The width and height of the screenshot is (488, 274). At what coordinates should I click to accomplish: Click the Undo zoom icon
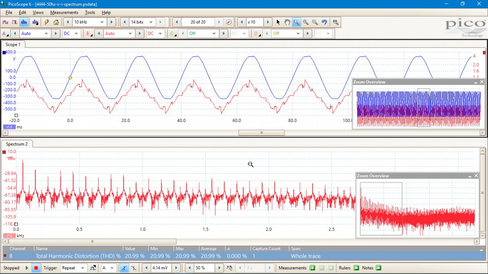click(x=324, y=22)
